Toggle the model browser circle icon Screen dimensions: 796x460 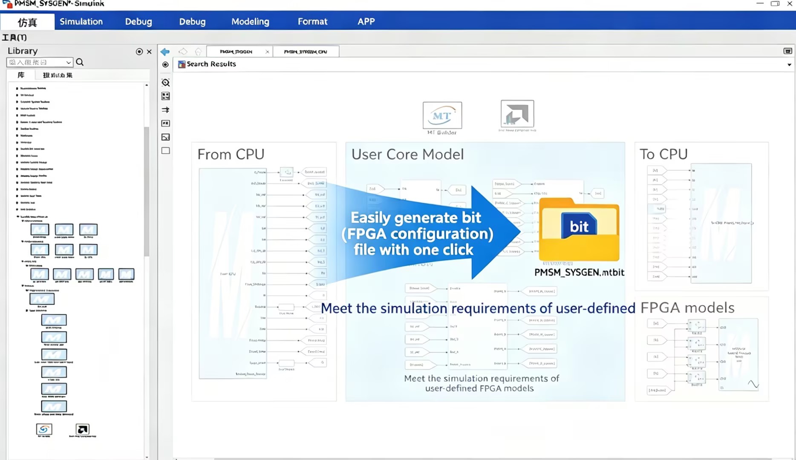(x=165, y=65)
